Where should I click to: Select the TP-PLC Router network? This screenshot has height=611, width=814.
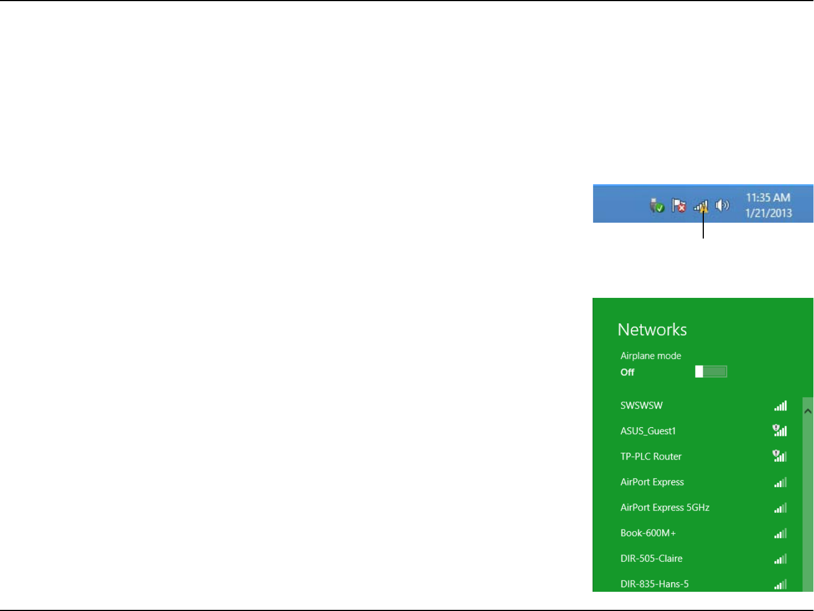point(703,456)
